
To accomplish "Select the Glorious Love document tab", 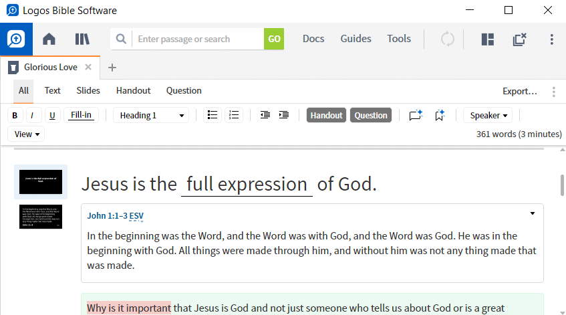I will 50,67.
